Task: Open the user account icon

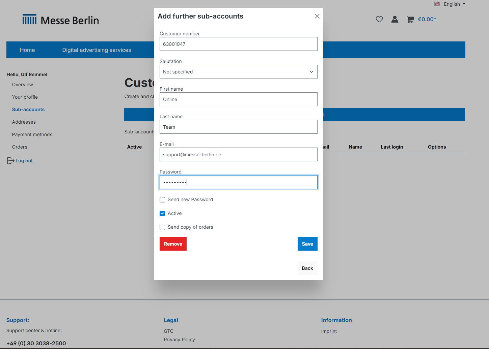Action: pos(395,19)
